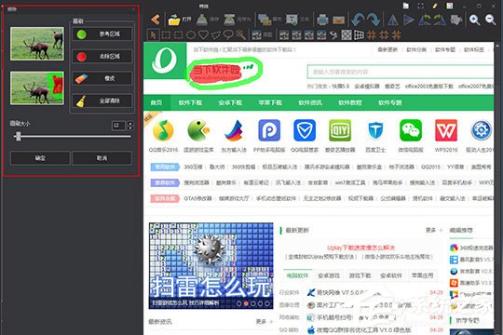Select the polygon selection tool
The width and height of the screenshot is (503, 335).
pyautogui.click(x=216, y=34)
